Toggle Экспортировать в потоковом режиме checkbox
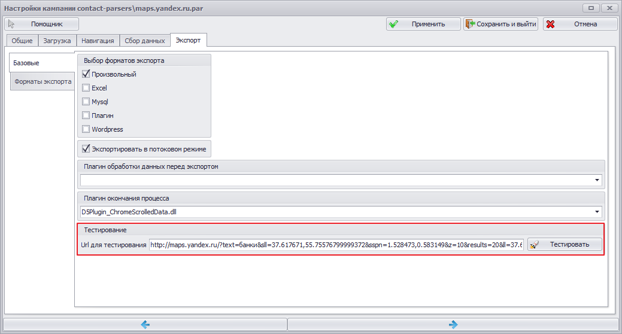This screenshot has height=334, width=622. click(86, 149)
